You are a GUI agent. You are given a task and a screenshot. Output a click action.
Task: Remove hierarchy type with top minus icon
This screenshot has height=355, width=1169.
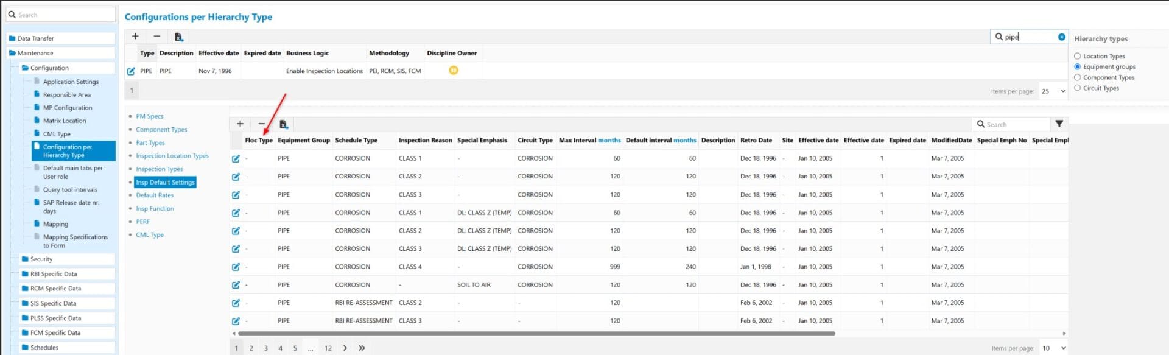point(156,37)
